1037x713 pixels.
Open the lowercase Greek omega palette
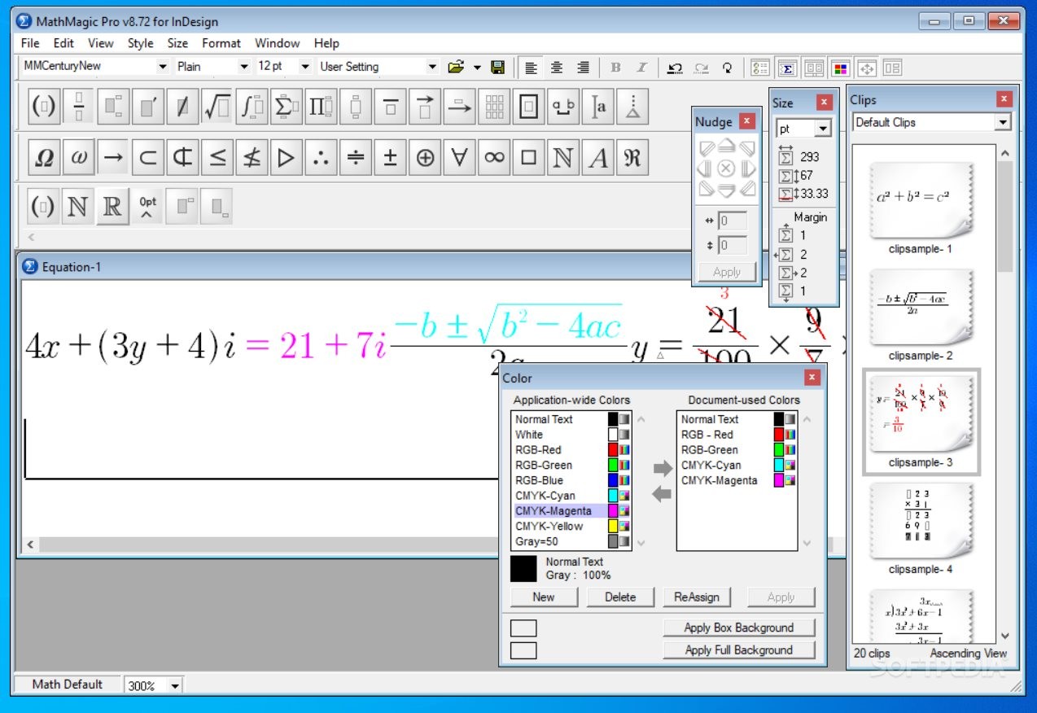coord(79,158)
